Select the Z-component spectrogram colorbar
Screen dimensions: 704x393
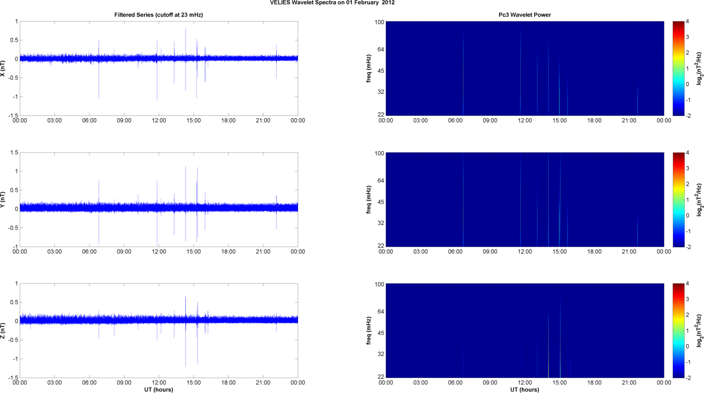(x=678, y=331)
